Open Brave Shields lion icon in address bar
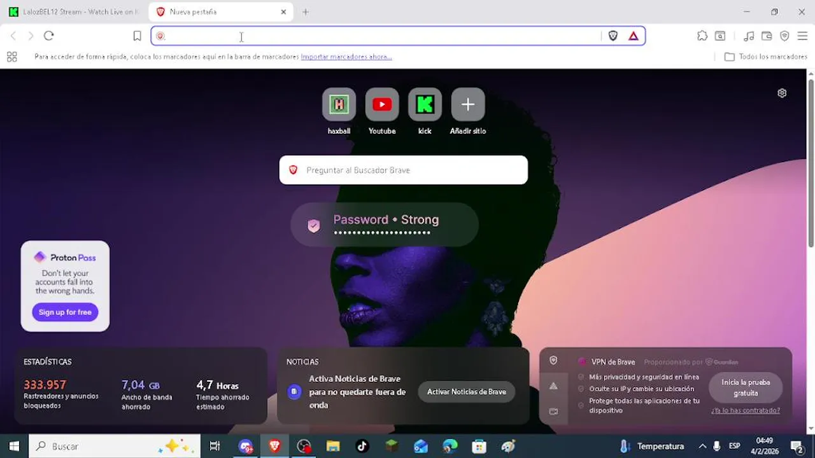Screen dimensions: 815x458 point(613,36)
